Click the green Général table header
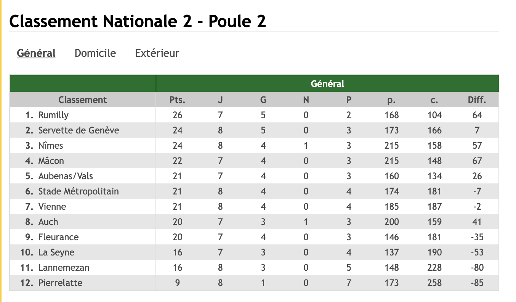 pos(327,84)
